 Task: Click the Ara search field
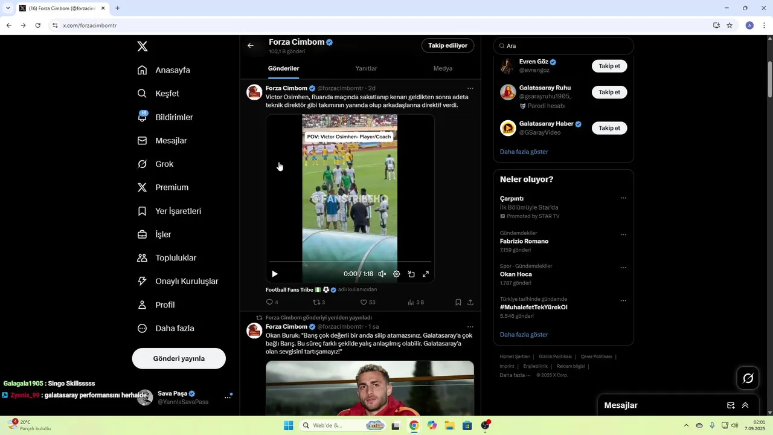(x=563, y=46)
